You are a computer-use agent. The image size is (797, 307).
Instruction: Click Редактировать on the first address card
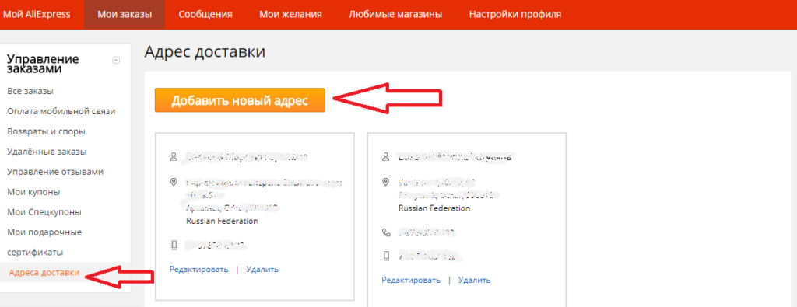click(198, 269)
